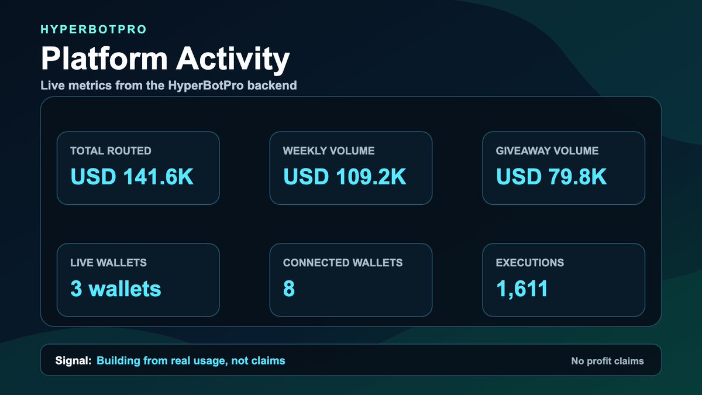Click the executions value 1,611
Viewport: 702px width, 395px height.
tap(522, 289)
